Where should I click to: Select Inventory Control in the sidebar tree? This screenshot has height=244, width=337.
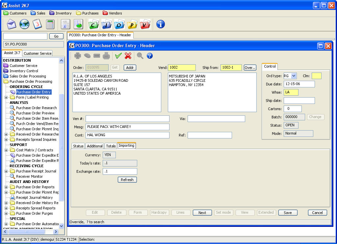[x=24, y=71]
